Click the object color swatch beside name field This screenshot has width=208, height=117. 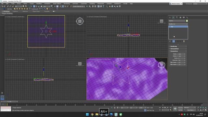click(x=187, y=21)
